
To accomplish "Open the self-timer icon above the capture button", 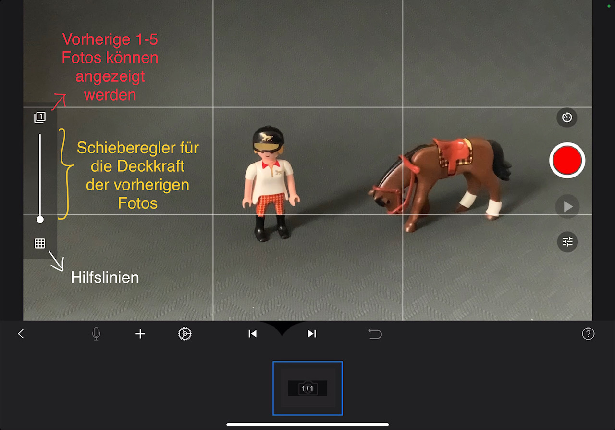I will (567, 117).
